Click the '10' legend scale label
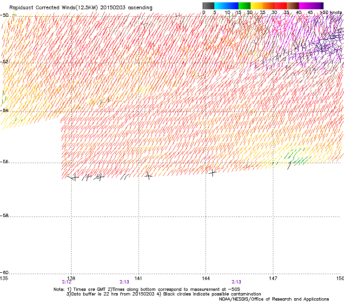Image resolution: width=344 pixels, height=302 pixels. [227, 12]
